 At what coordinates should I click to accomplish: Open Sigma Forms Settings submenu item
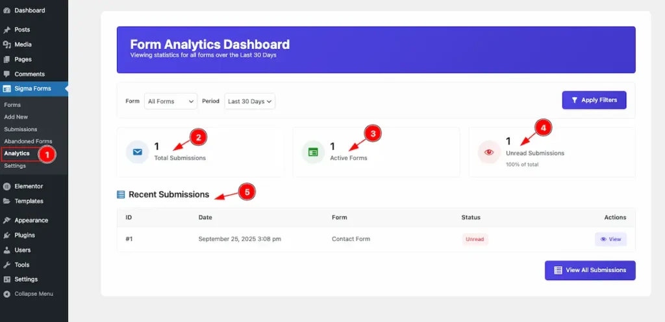15,166
